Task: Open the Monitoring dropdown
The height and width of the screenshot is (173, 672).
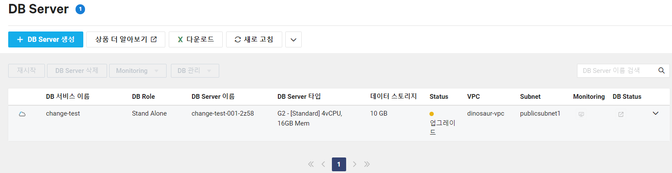Action: (138, 71)
